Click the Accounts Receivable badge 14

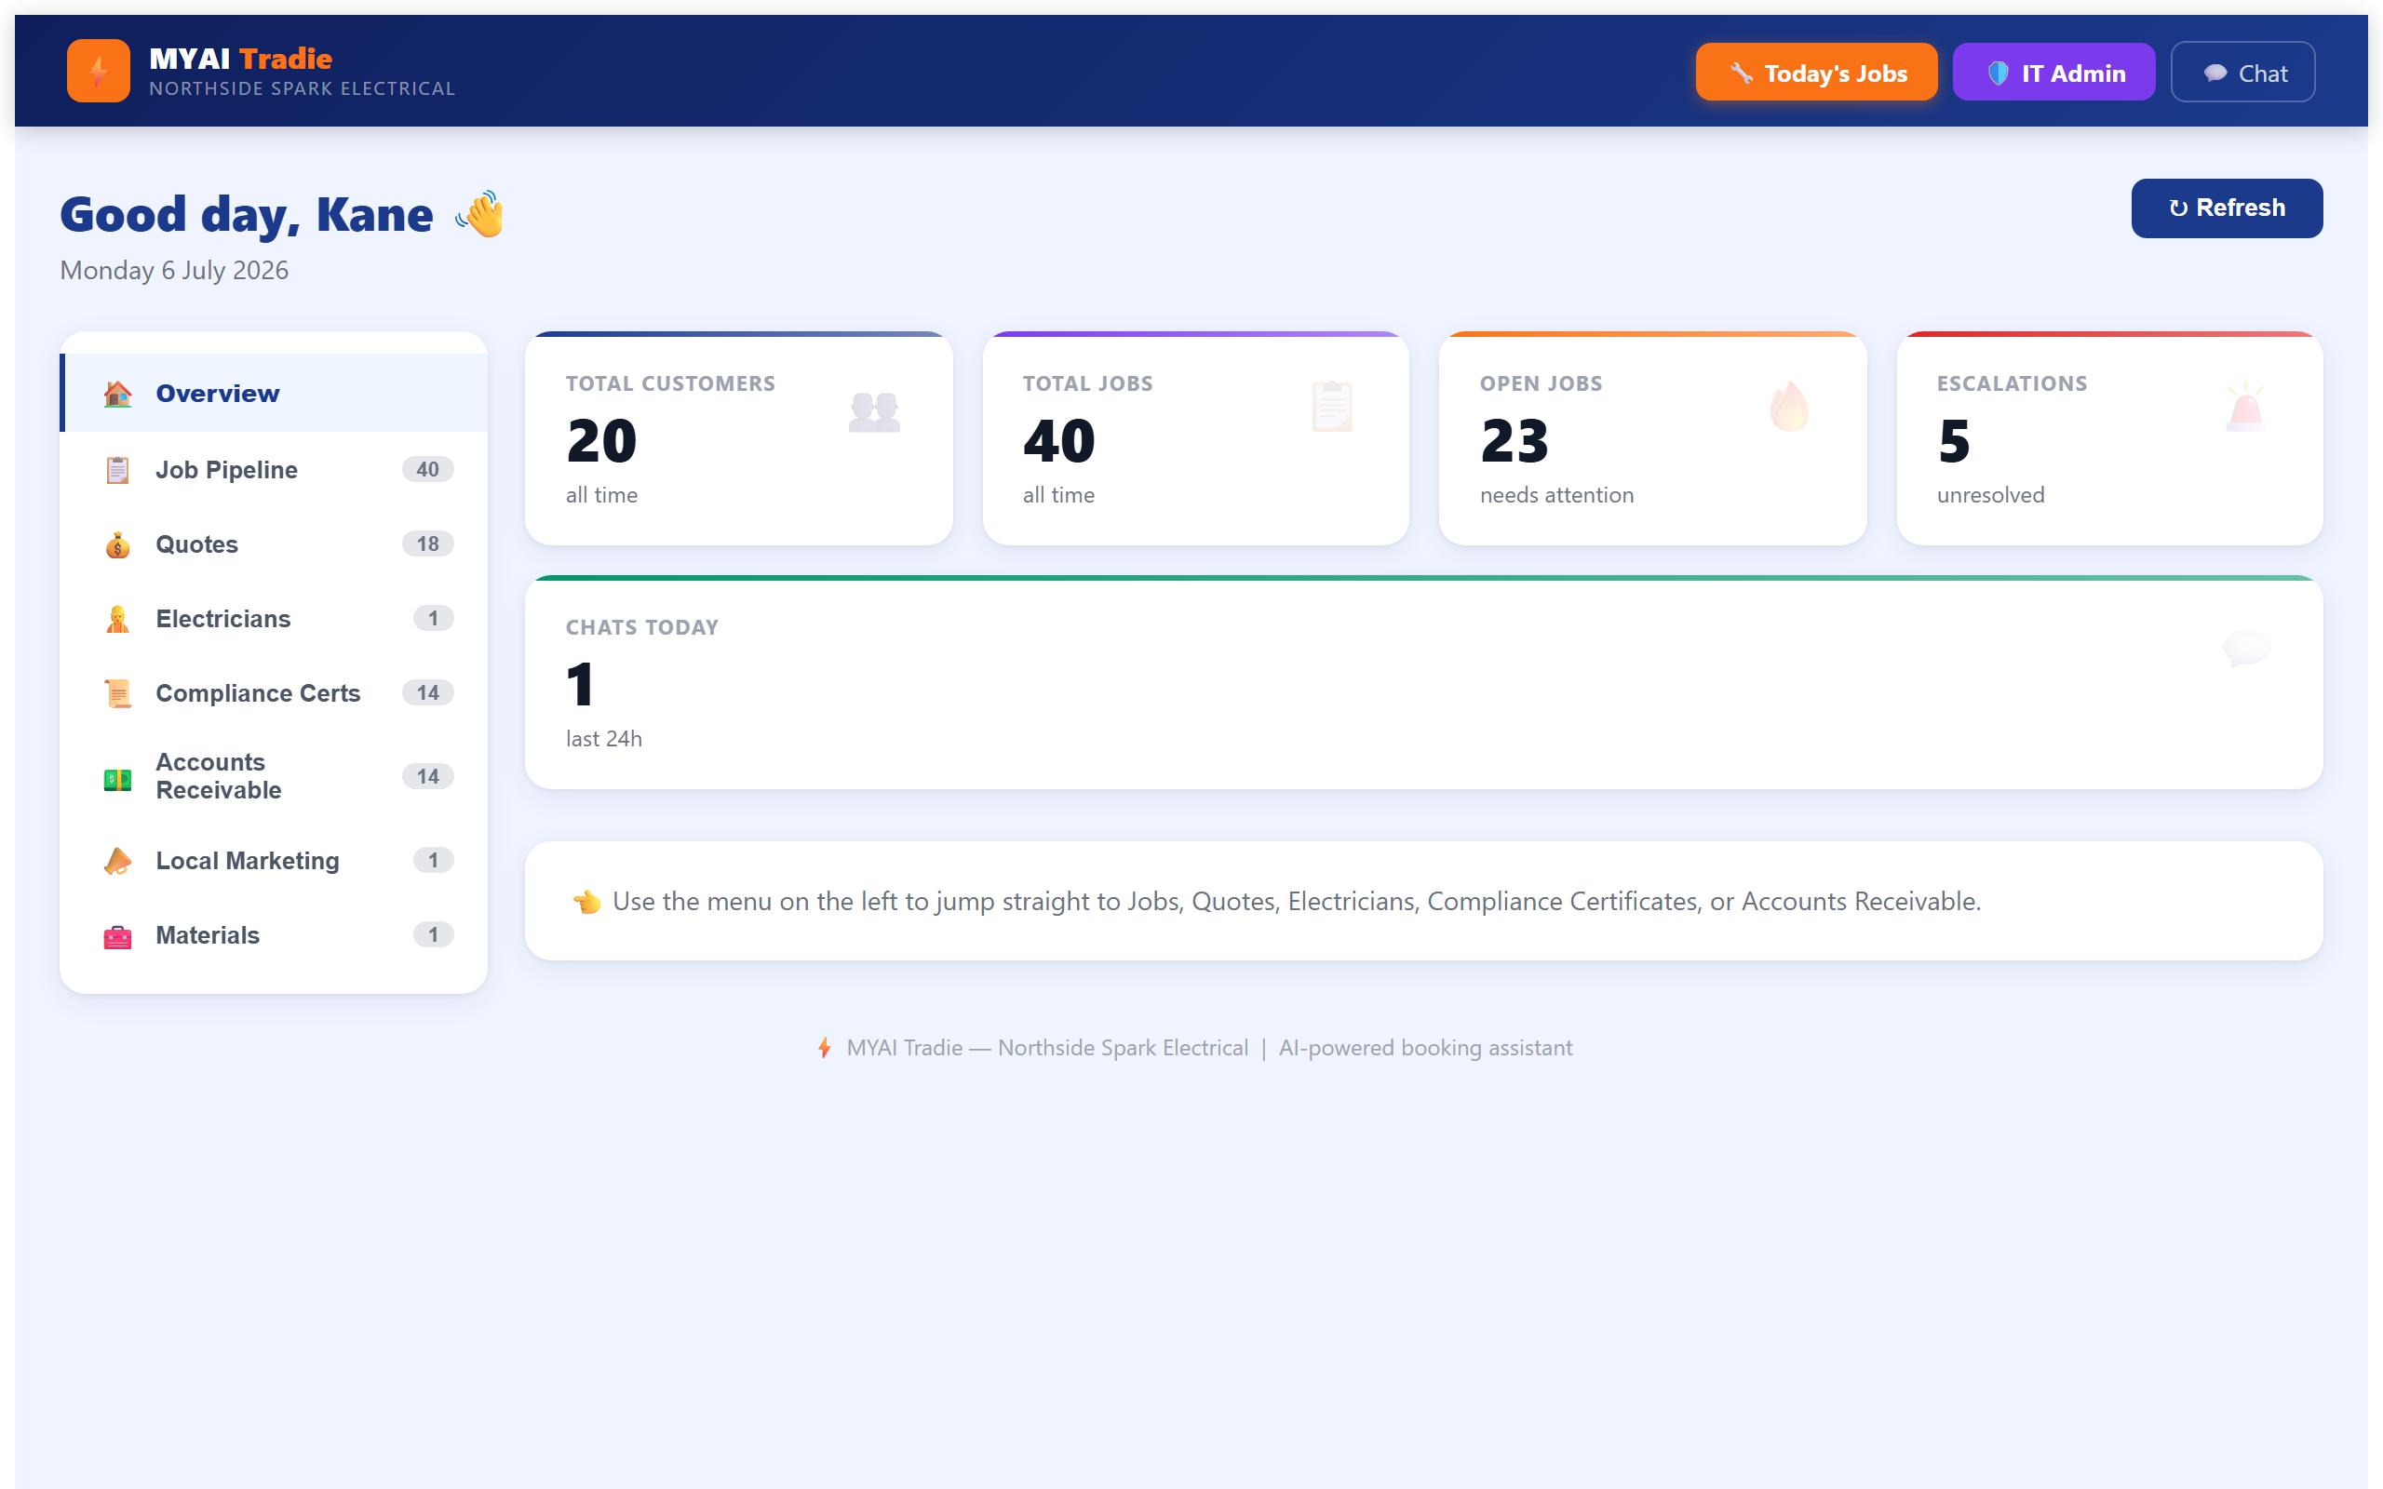(427, 776)
